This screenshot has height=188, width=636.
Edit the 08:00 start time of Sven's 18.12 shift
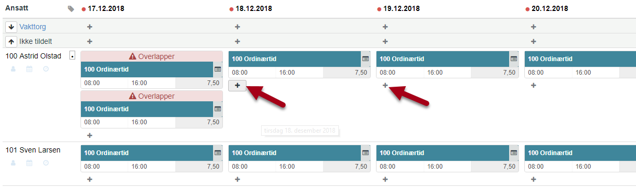point(240,167)
